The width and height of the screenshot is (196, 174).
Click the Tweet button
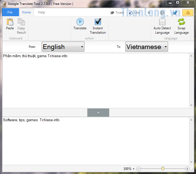point(117,13)
